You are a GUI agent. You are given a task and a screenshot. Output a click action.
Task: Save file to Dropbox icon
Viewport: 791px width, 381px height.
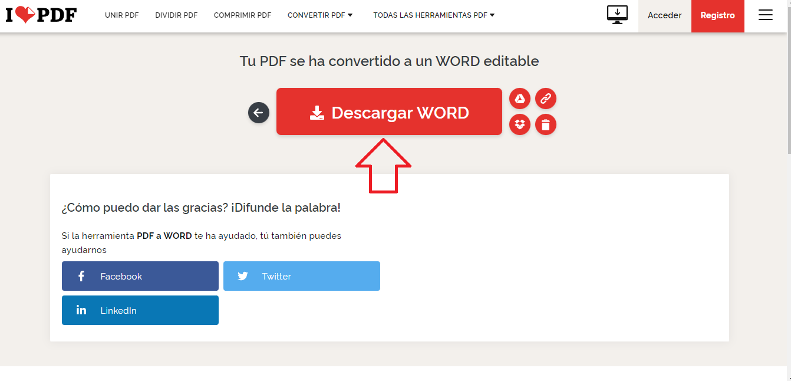tap(520, 124)
